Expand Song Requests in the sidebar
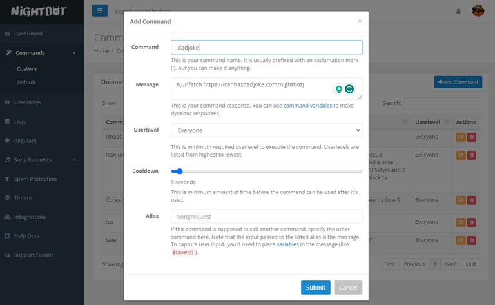The height and width of the screenshot is (305, 495). [41, 159]
